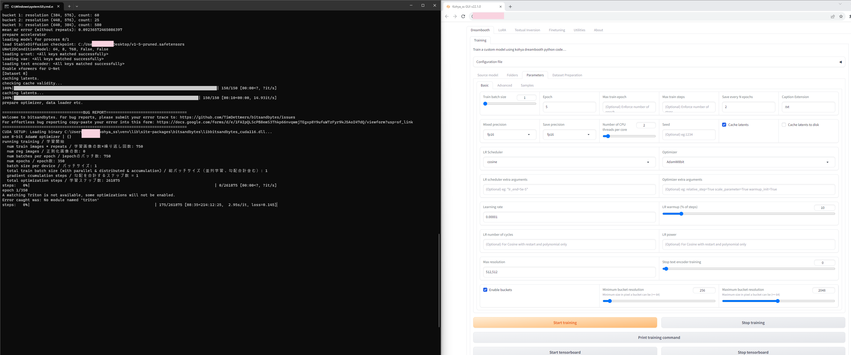Disable the Enable buckets option
Viewport: 851px width, 355px height.
coord(485,290)
